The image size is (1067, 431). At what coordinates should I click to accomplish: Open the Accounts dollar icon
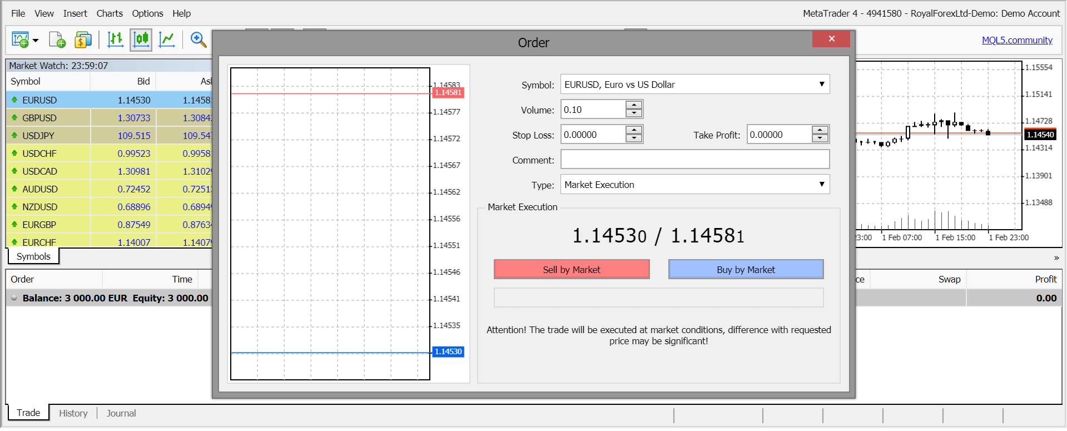tap(83, 40)
